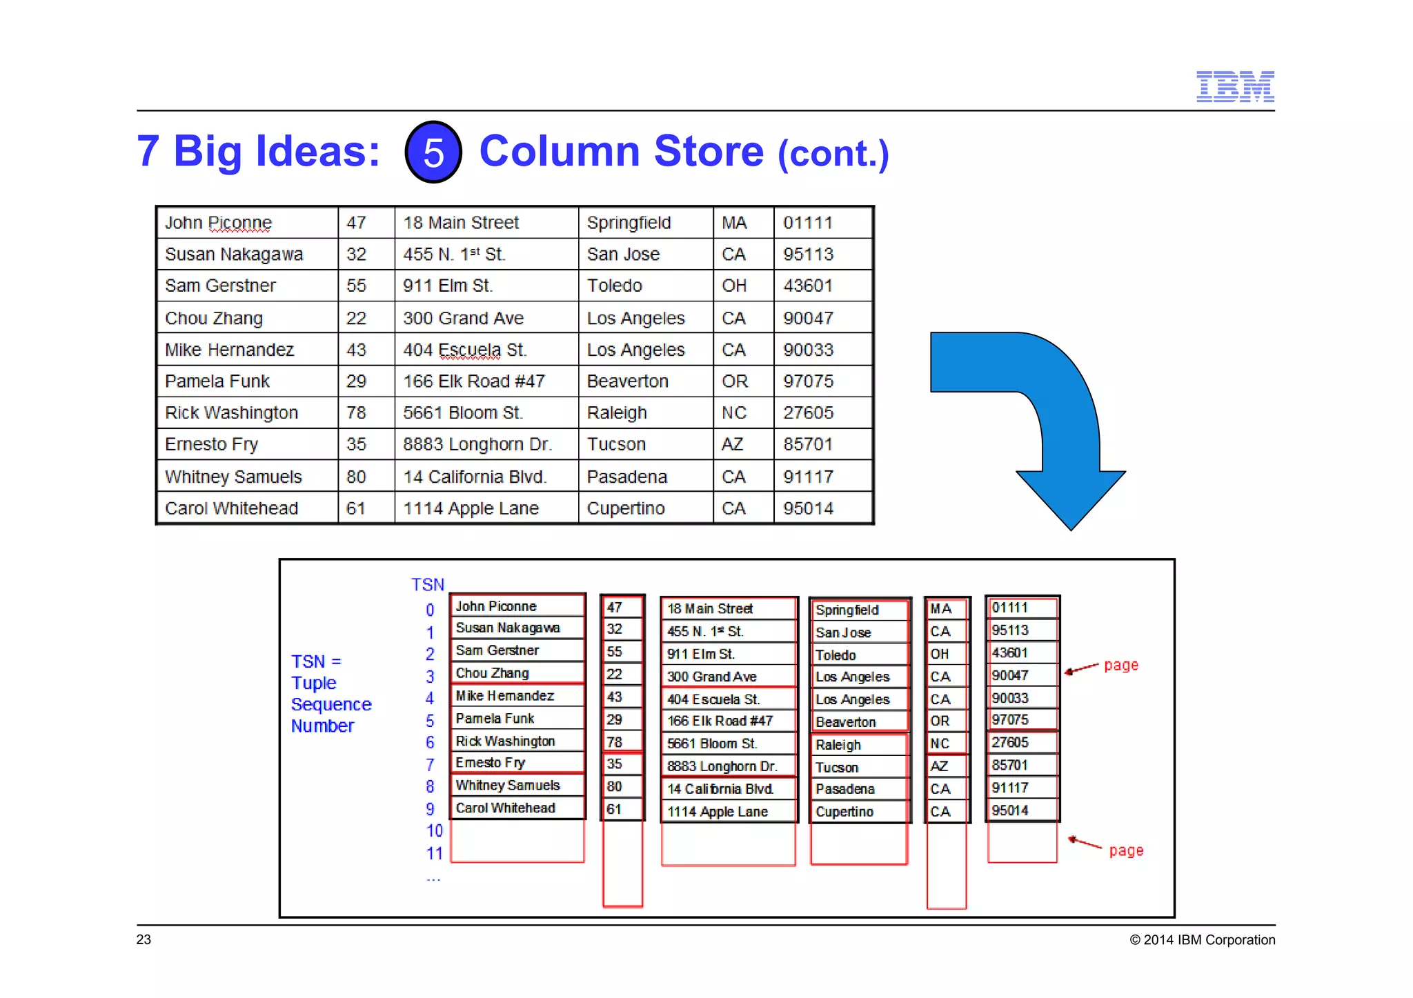Viewport: 1413px width, 998px height.
Task: Click state 'MA' in the upper table
Action: click(734, 223)
